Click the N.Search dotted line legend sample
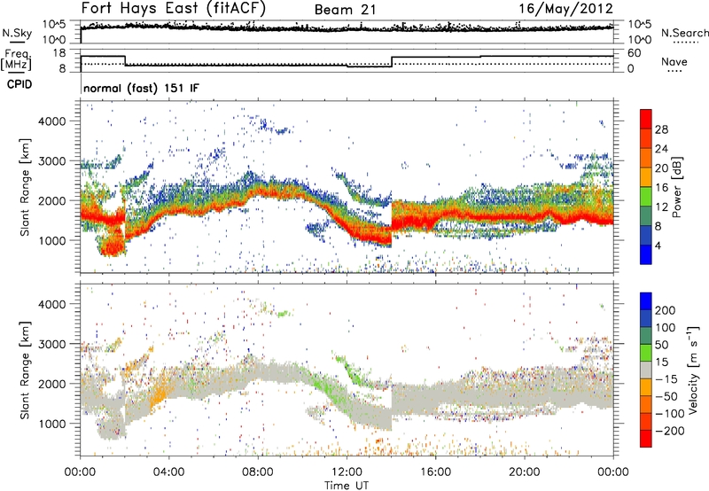This screenshot has height=491, width=709. tap(685, 43)
